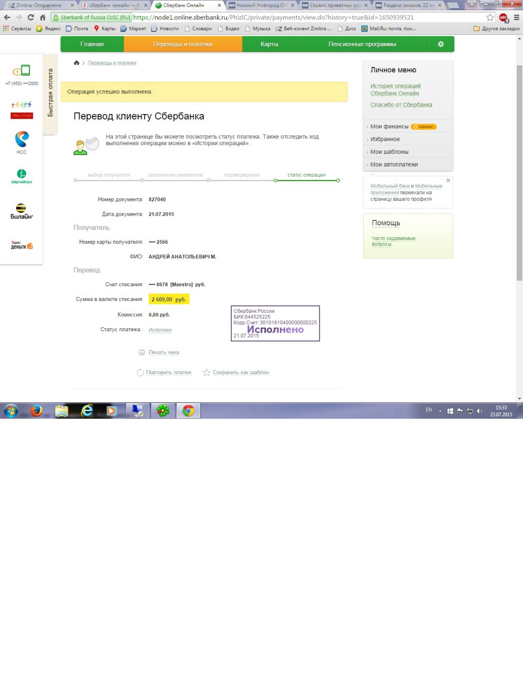Open the Карты tab
523x687 pixels.
pyautogui.click(x=269, y=44)
